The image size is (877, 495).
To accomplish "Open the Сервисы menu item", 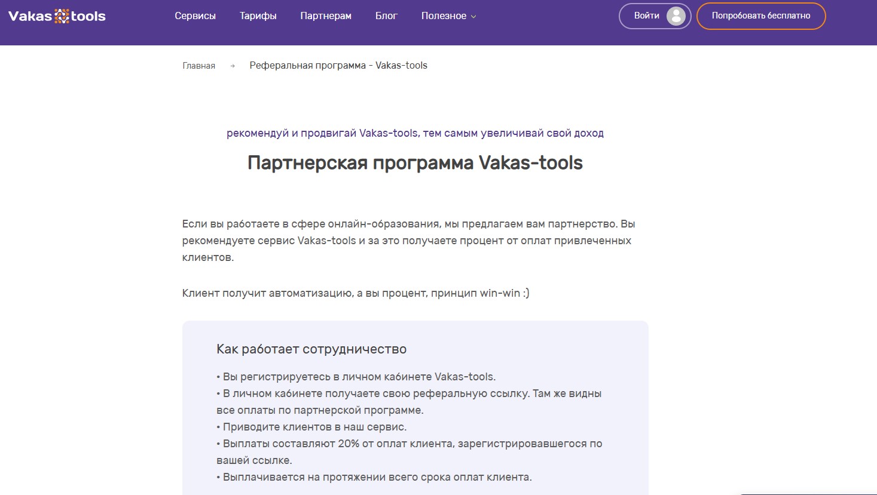I will [x=195, y=16].
